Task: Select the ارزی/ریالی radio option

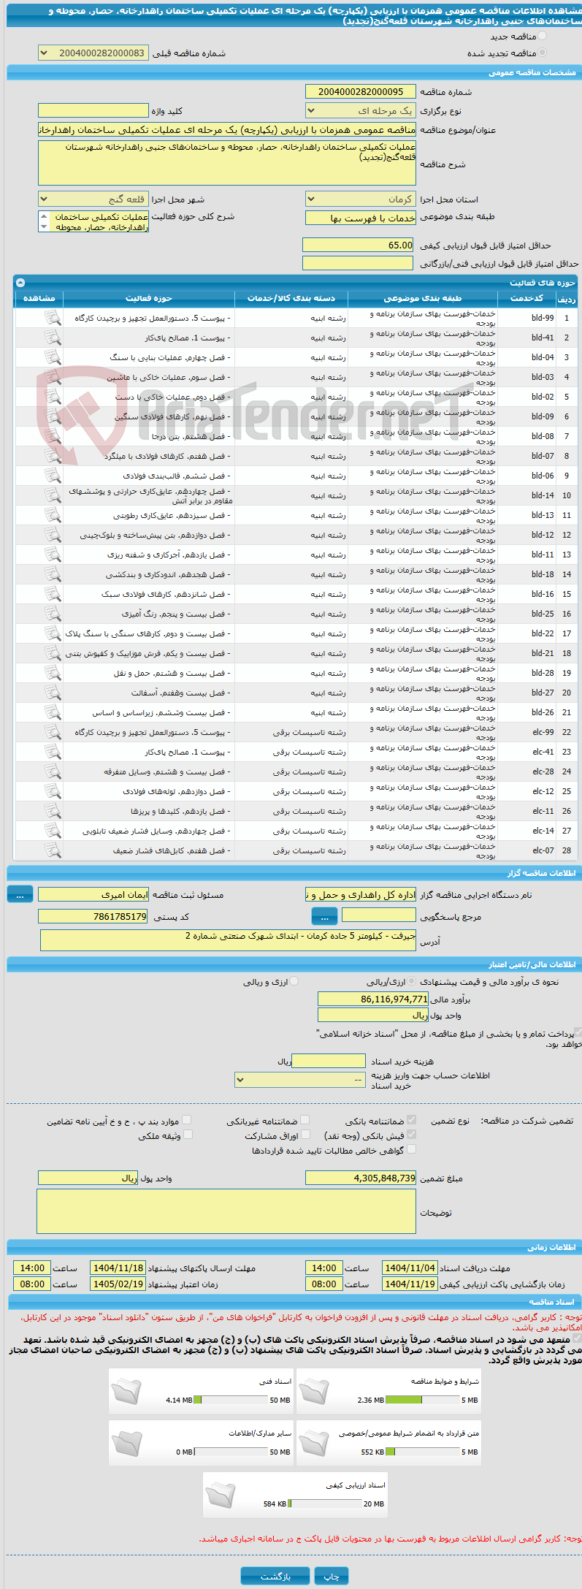Action: (412, 982)
